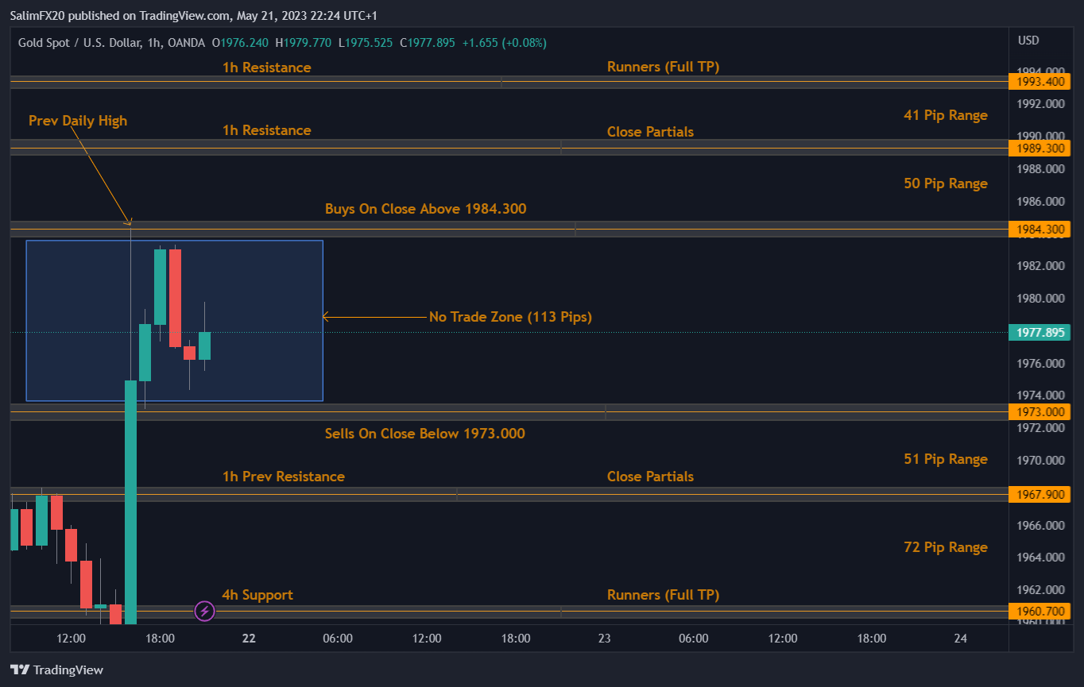Select the 1977.895 current price label
Image resolution: width=1084 pixels, height=687 pixels.
1039,332
